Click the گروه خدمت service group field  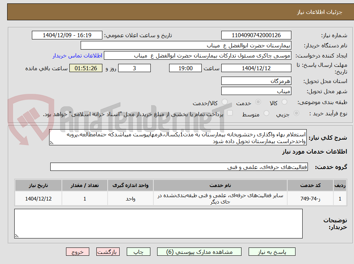click(179, 167)
